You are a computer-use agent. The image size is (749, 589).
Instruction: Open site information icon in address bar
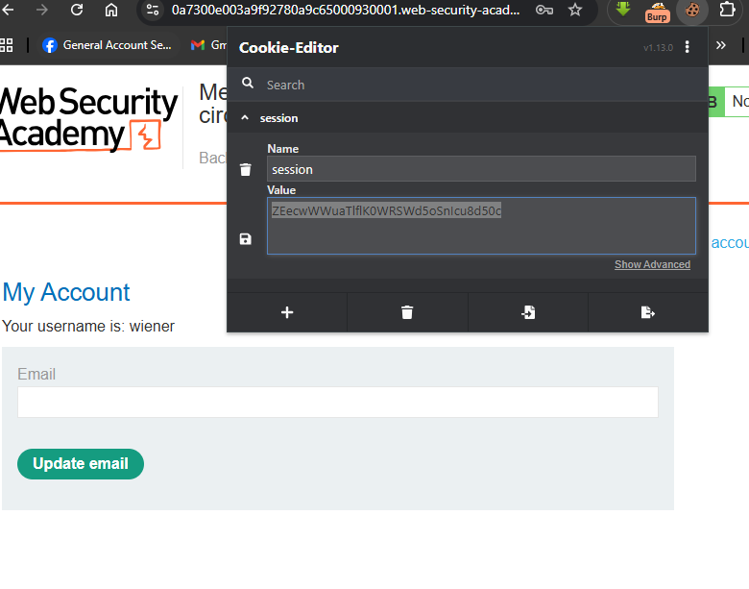(153, 10)
